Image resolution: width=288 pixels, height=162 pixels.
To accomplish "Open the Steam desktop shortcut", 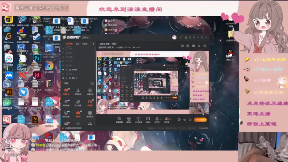I will (x=37, y=38).
